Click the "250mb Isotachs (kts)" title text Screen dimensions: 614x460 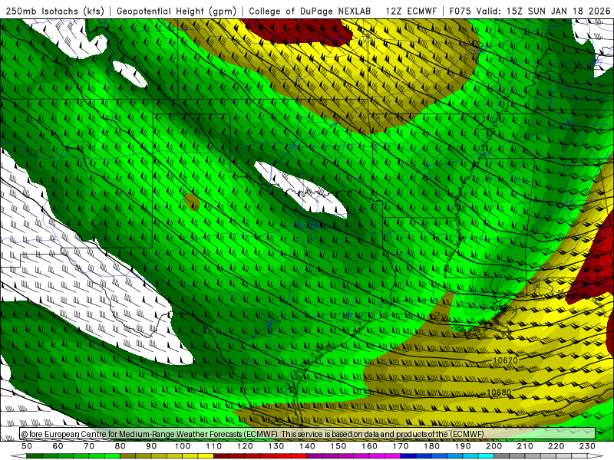[x=55, y=11]
